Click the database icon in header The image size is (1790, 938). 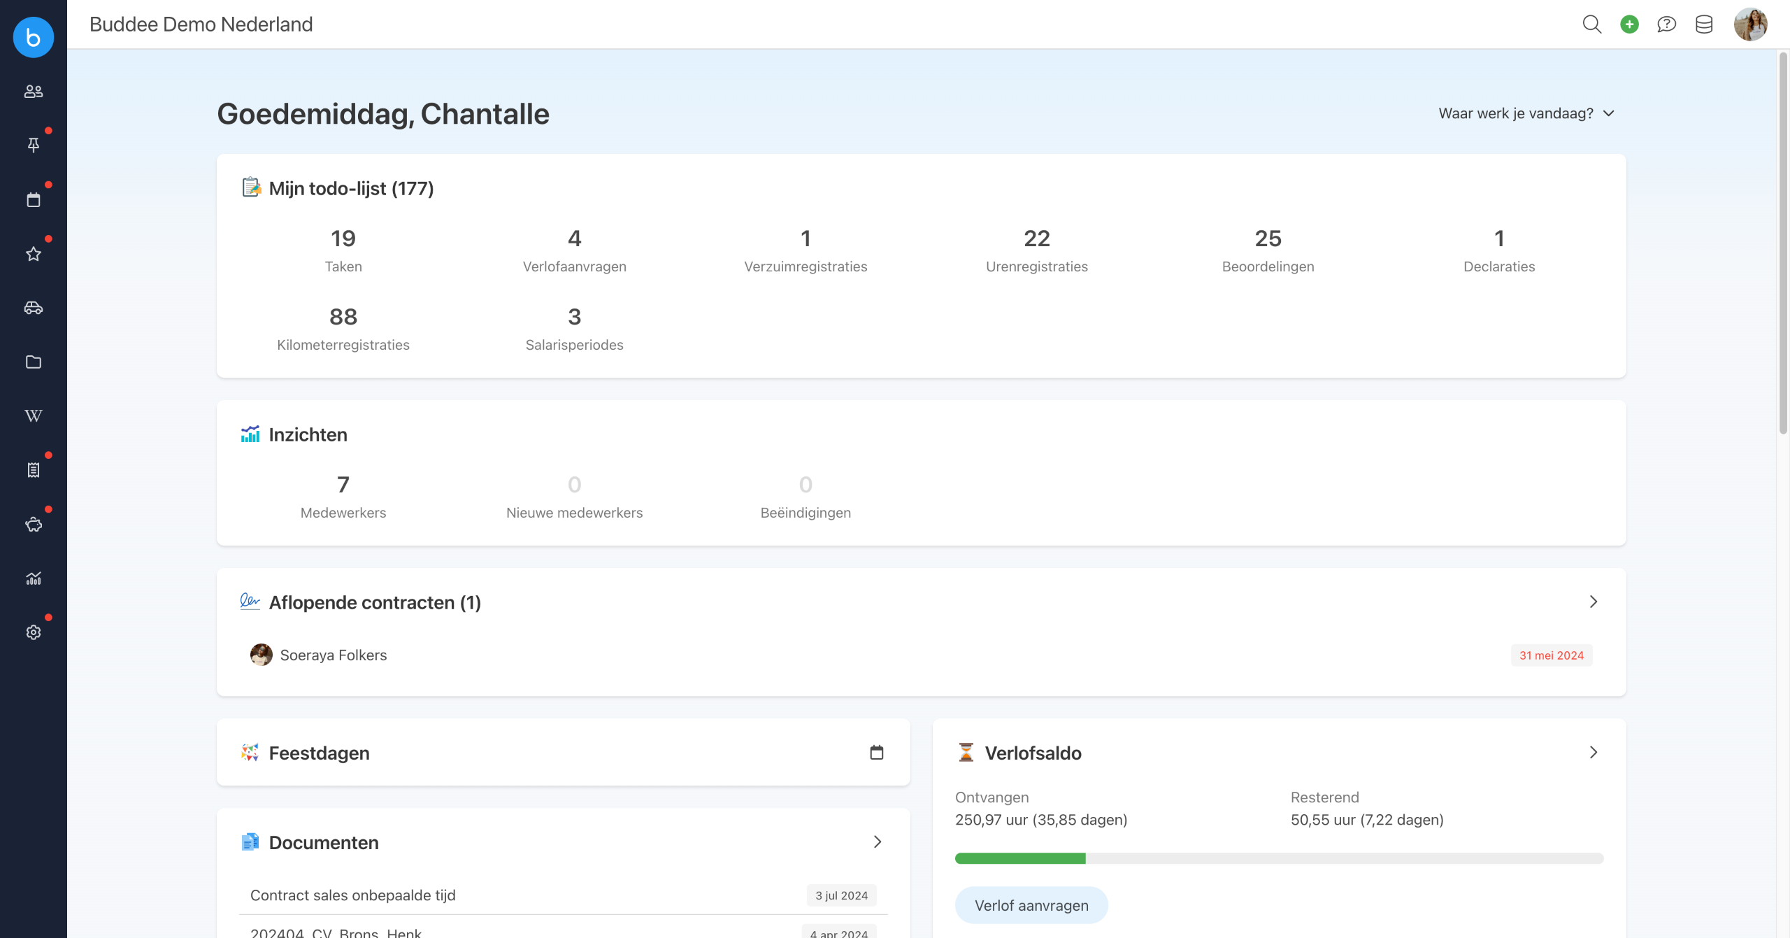(1704, 24)
